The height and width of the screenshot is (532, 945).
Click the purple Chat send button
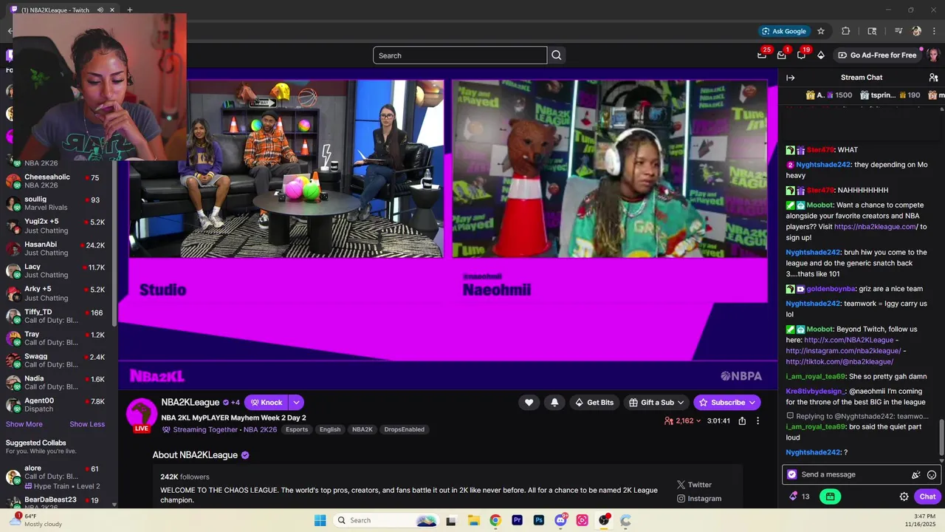click(927, 497)
